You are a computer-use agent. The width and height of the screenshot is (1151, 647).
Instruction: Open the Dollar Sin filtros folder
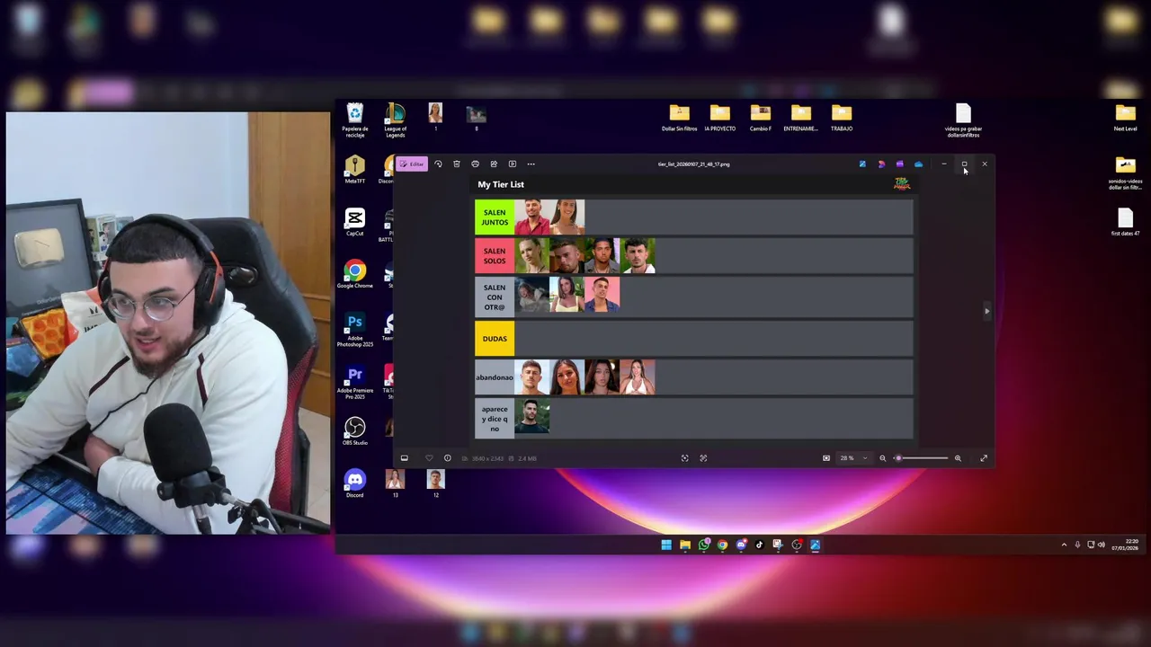coord(679,118)
